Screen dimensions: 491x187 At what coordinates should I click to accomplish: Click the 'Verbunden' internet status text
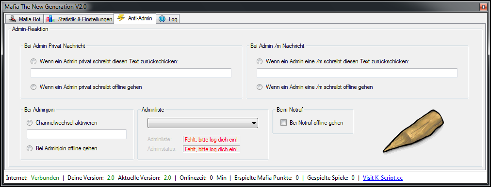[x=45, y=178]
